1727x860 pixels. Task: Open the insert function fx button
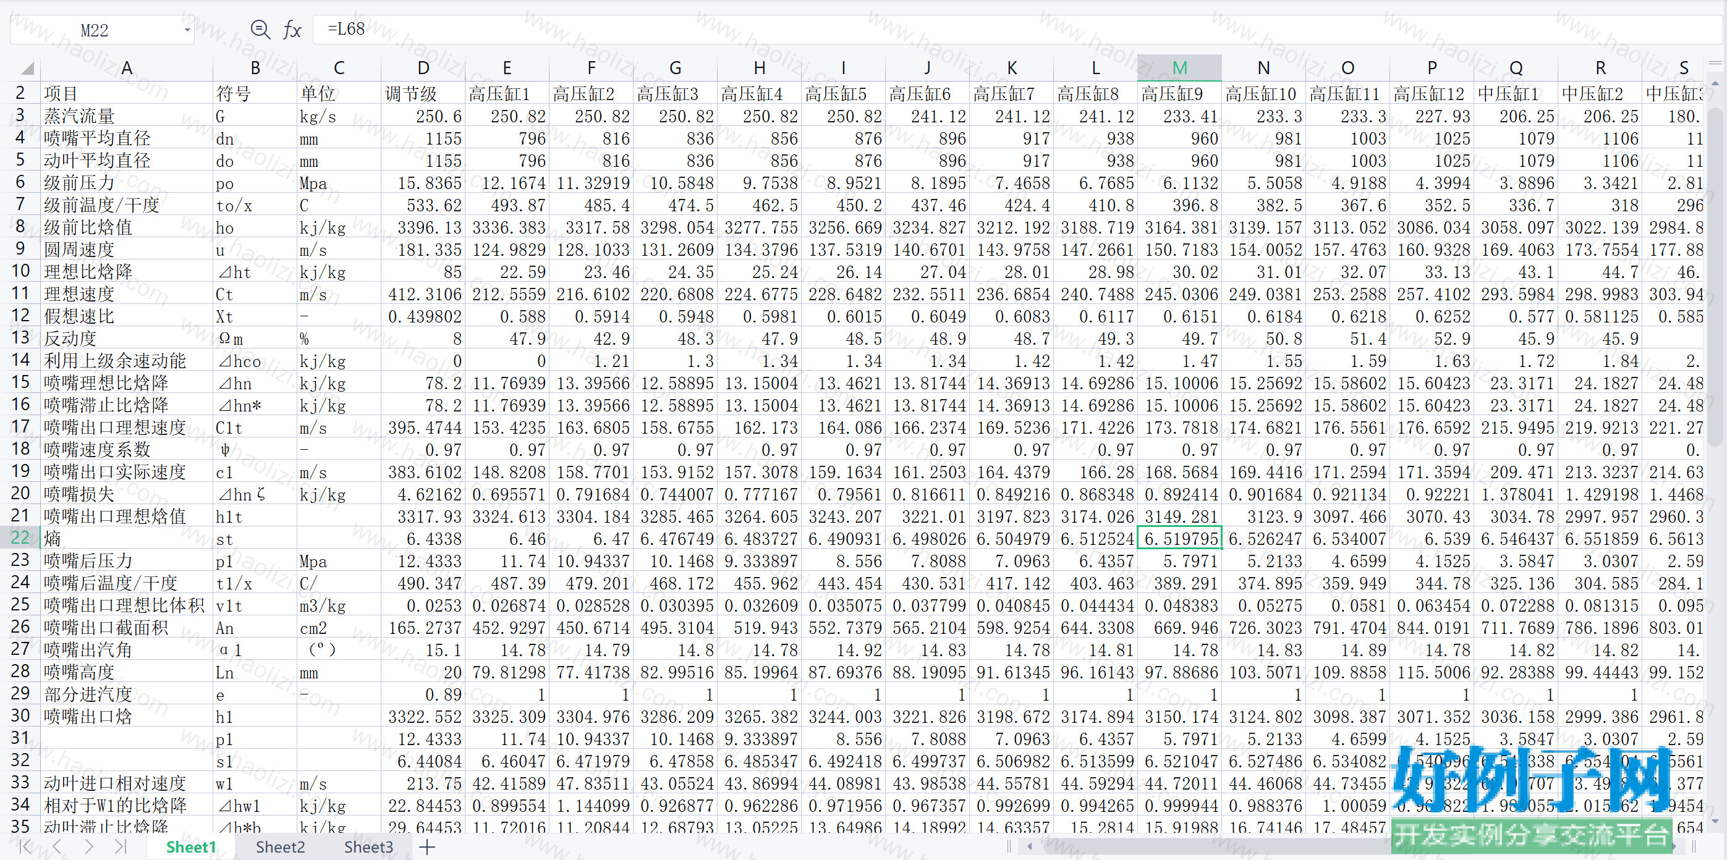pos(292,30)
